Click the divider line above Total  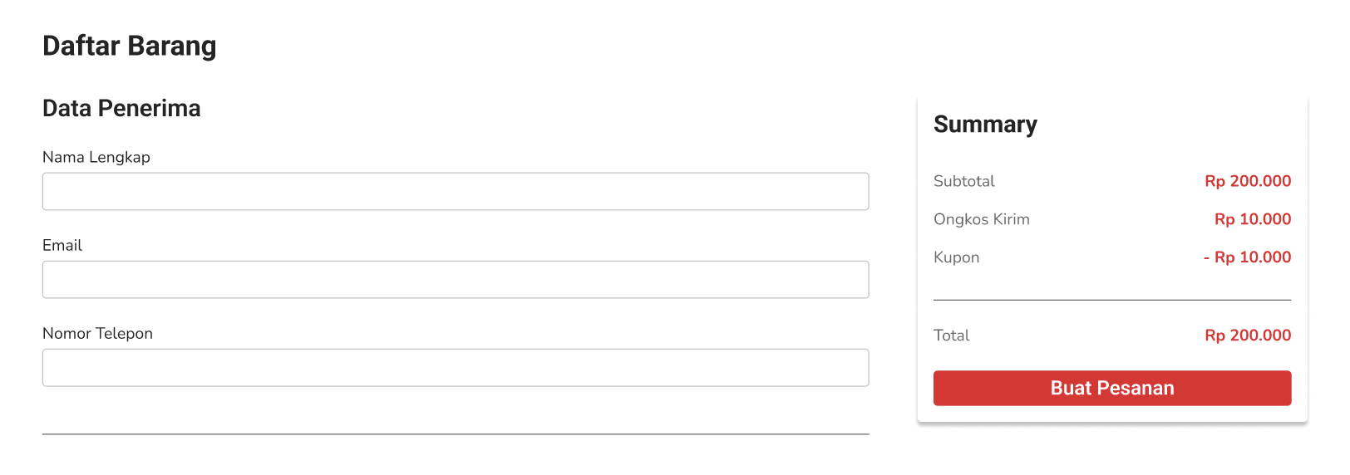point(1111,300)
